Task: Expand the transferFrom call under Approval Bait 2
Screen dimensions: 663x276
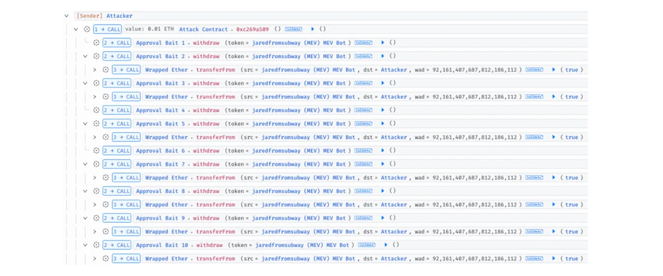Action: click(95, 70)
